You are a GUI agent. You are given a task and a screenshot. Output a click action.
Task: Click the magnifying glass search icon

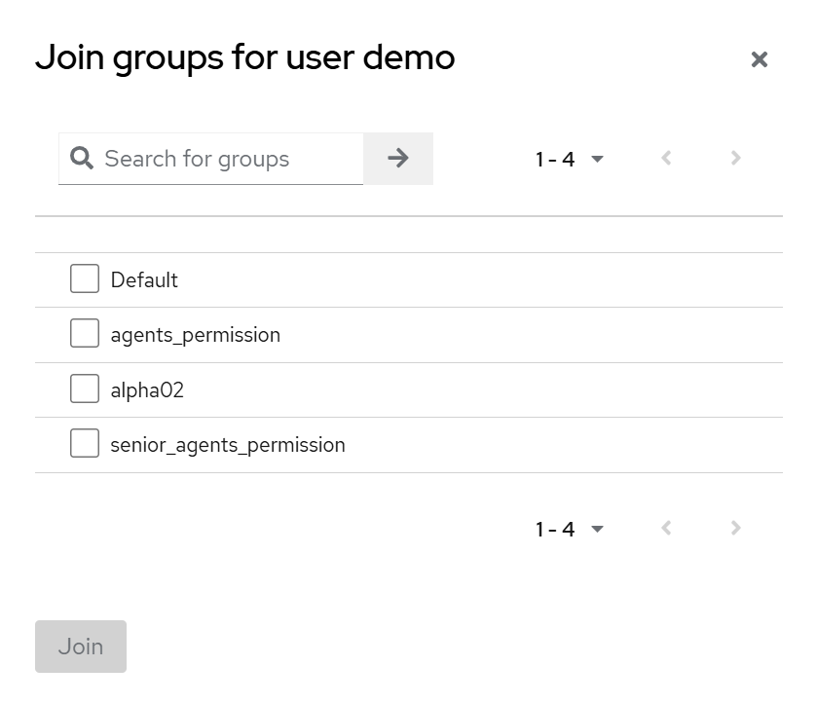click(x=83, y=159)
